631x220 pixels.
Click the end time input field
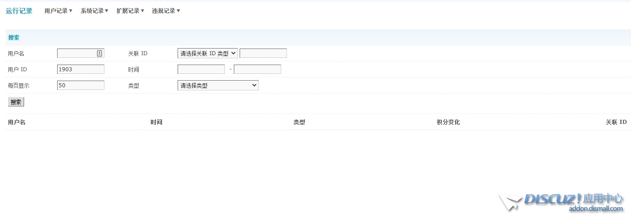tap(257, 69)
